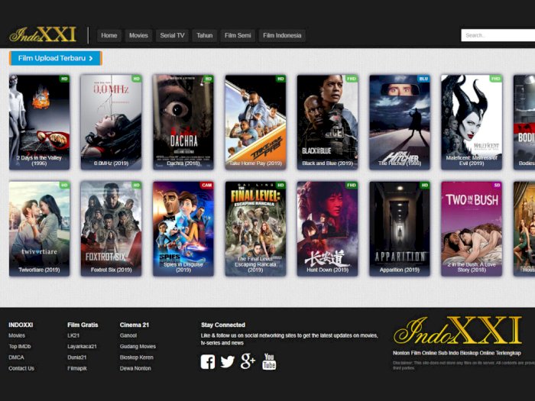
Task: Open the Apparition (2019) poster
Action: 400,228
